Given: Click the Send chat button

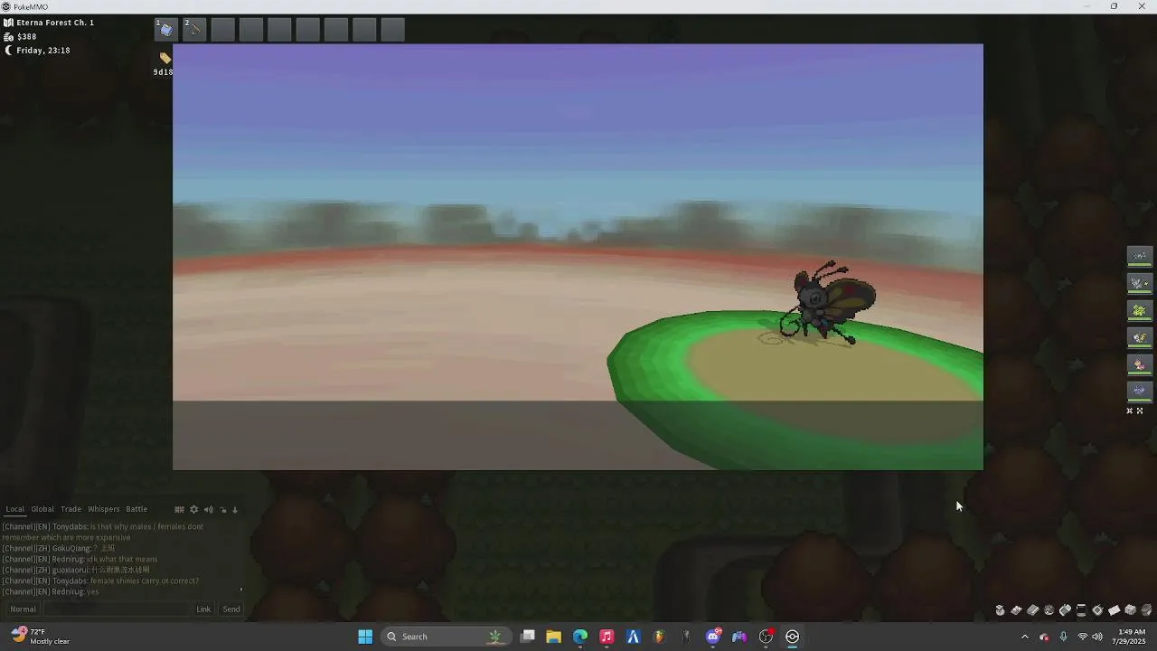Looking at the screenshot, I should [231, 609].
